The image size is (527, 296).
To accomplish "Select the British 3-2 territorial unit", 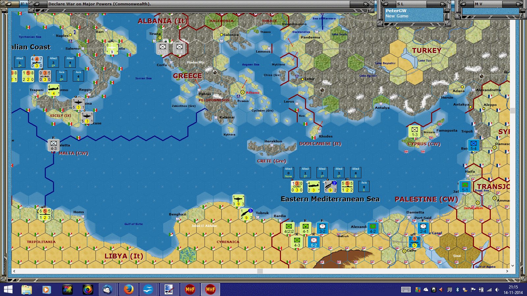I will [x=322, y=228].
